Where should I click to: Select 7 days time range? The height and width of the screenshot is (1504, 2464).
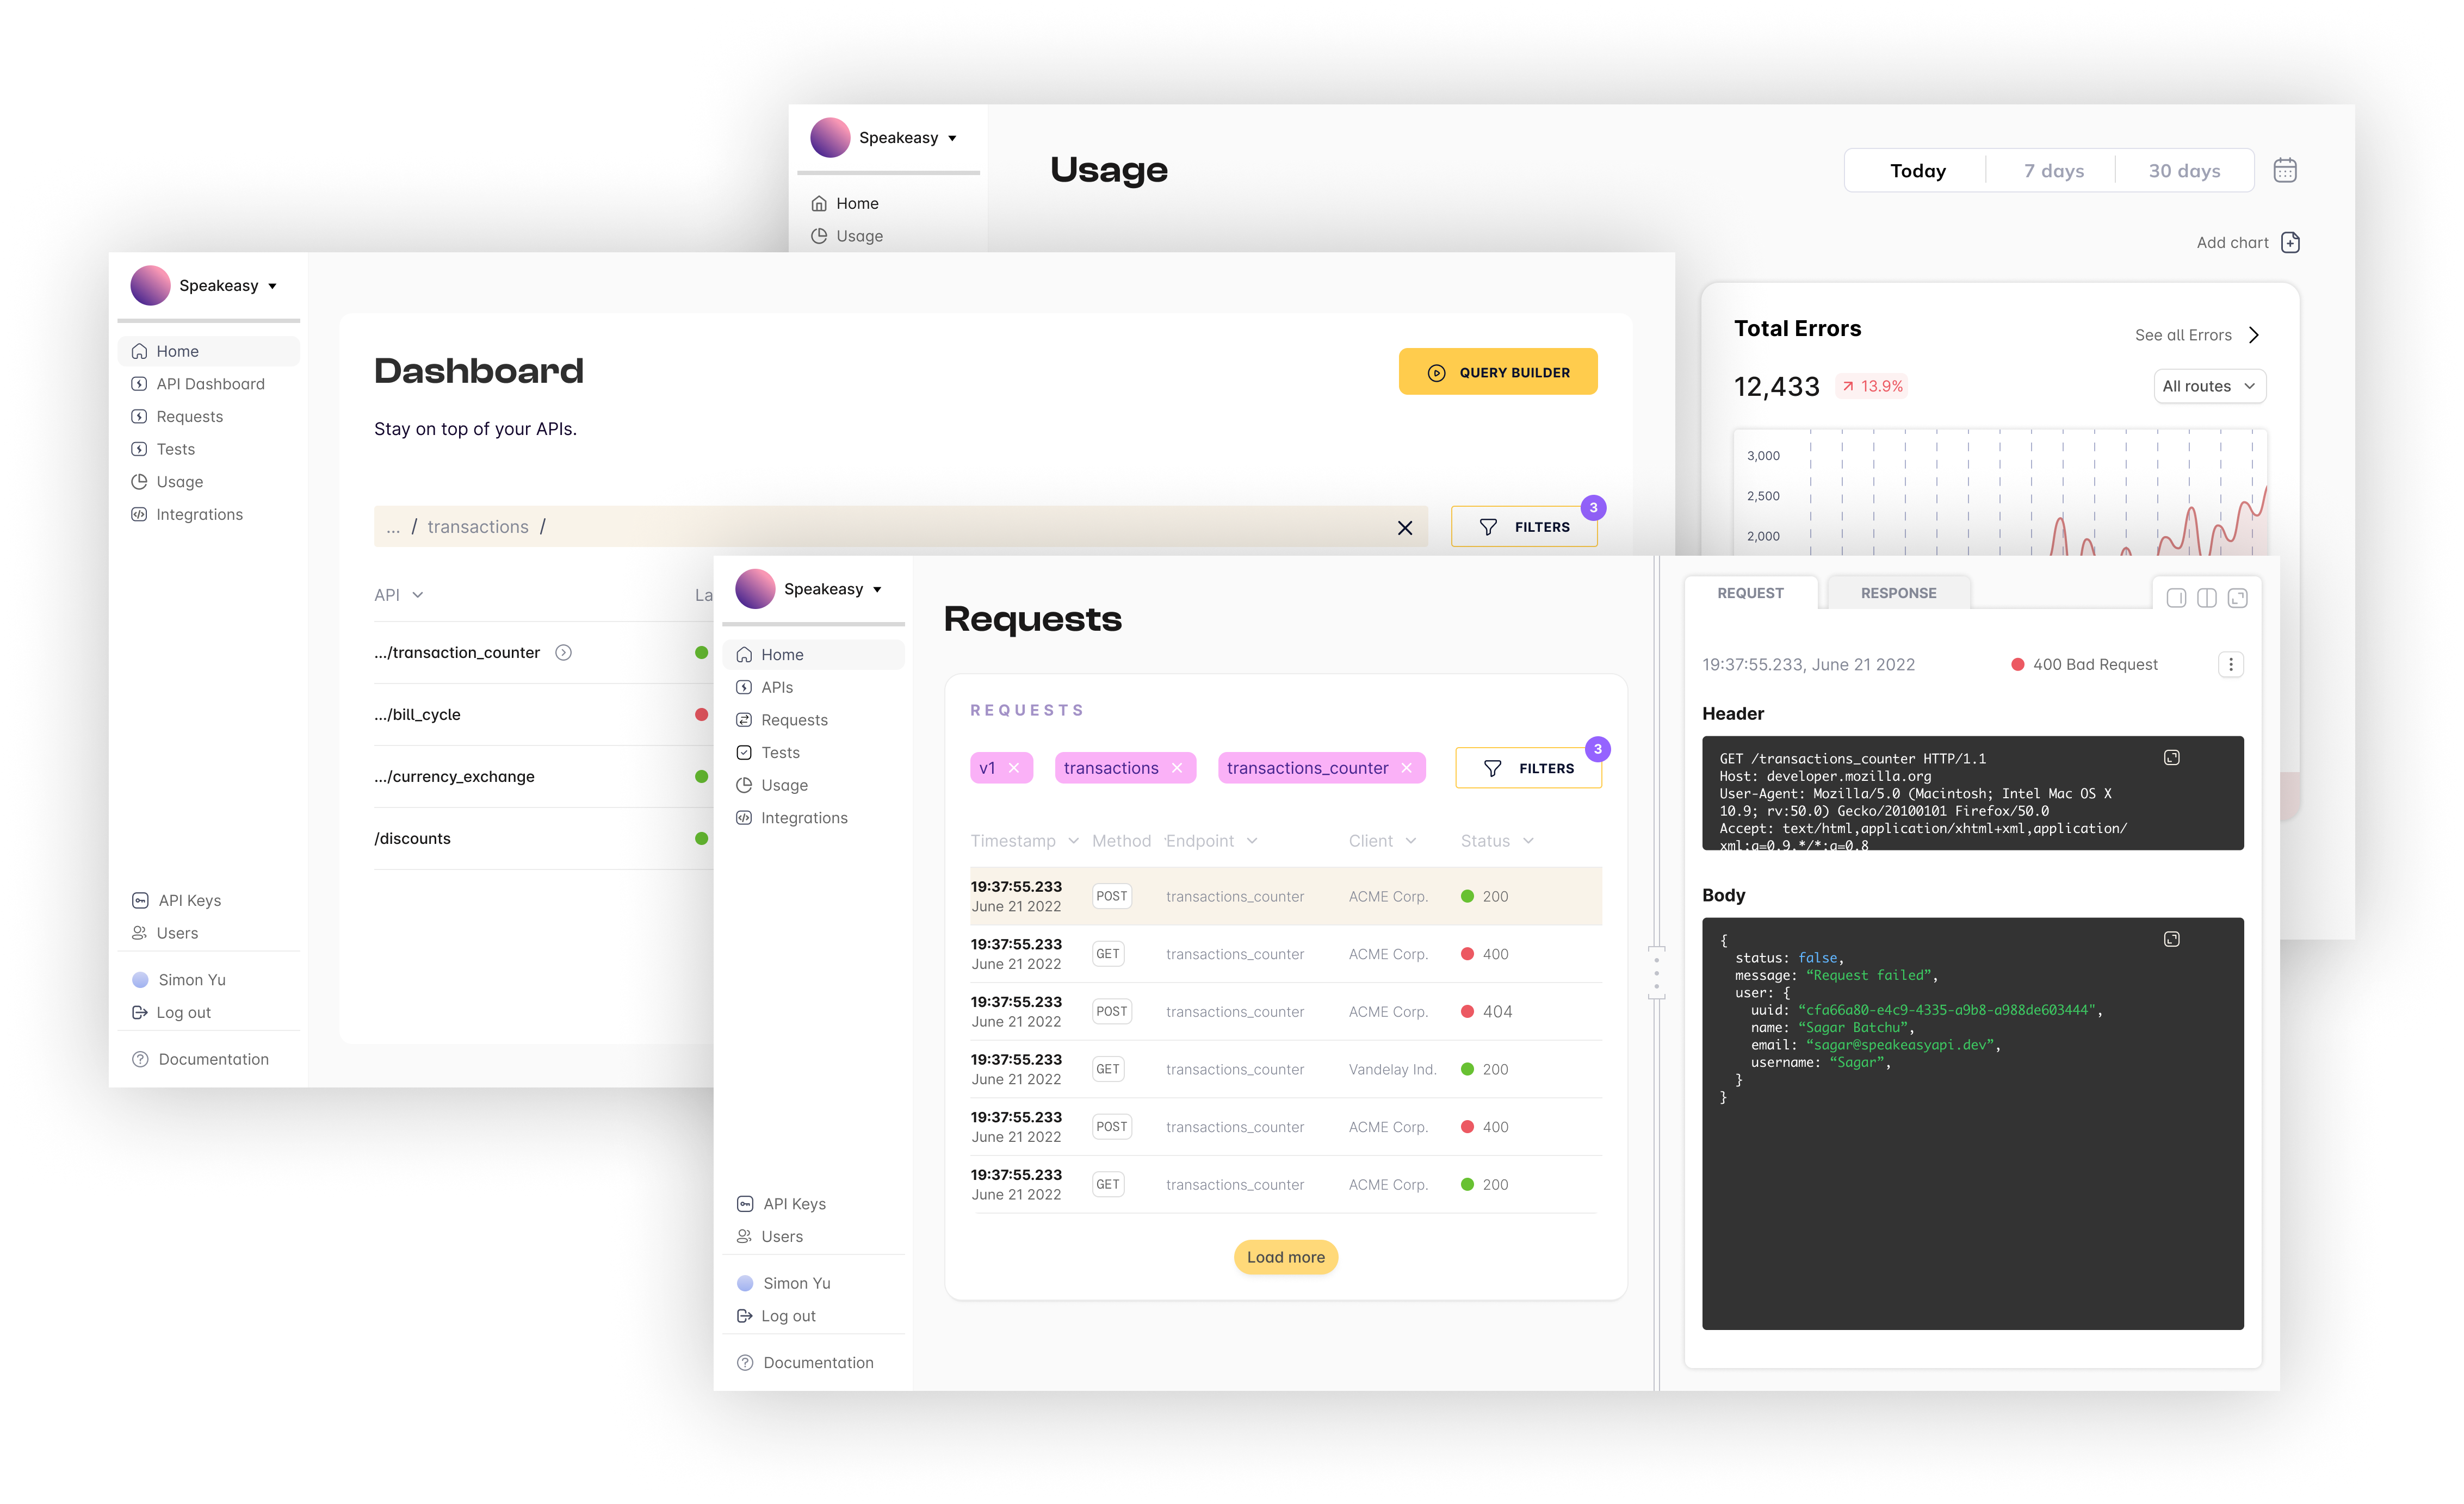point(2053,171)
